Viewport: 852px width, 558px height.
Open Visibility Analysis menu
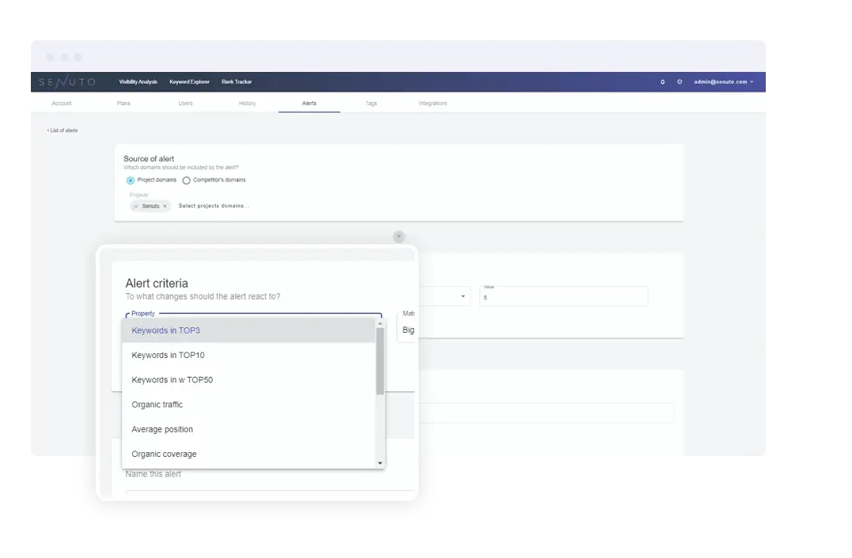(x=138, y=82)
